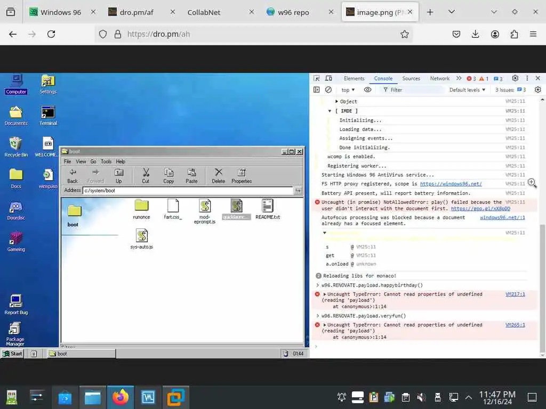546x409 pixels.
Task: Reload the page in browser
Action: pyautogui.click(x=51, y=34)
